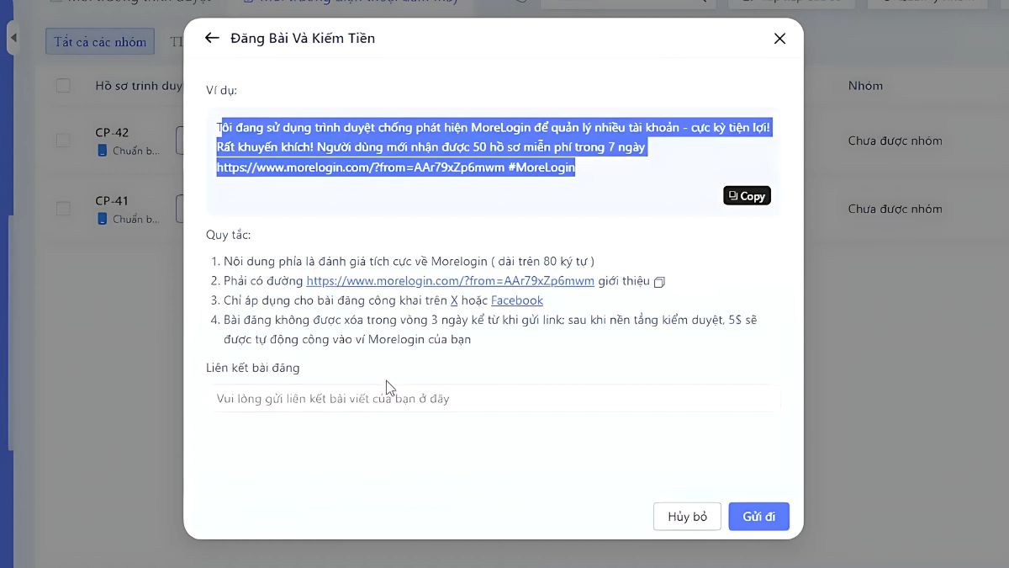Go back using the arrow beside Đăng Bài Và Kiếm Tiền
The image size is (1009, 568).
pyautogui.click(x=212, y=38)
